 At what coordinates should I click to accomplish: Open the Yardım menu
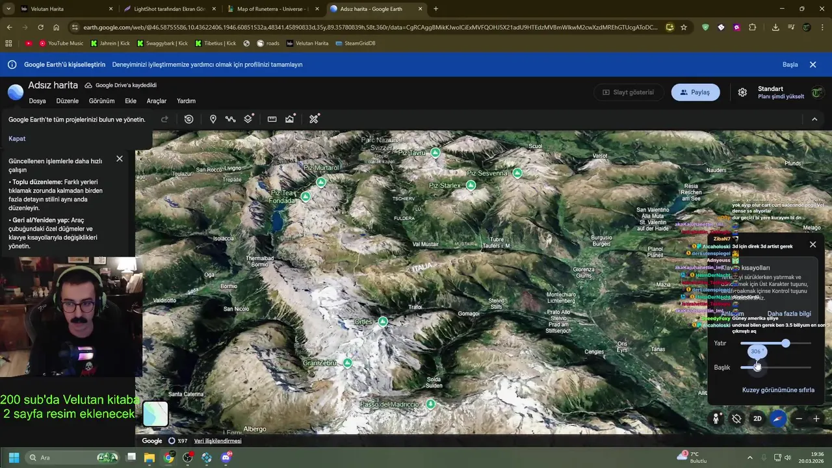pyautogui.click(x=186, y=101)
